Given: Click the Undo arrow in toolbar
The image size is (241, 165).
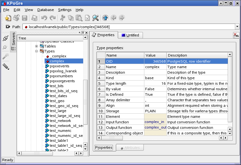Looking at the screenshot, I should (44, 18).
